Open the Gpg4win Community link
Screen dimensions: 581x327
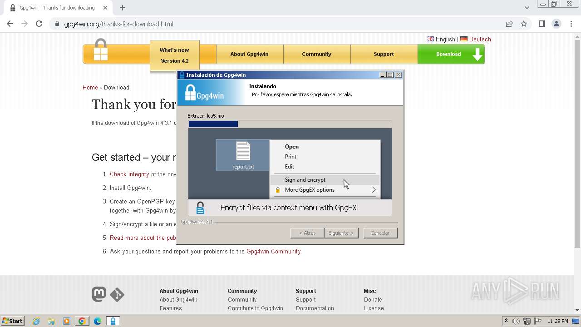[x=273, y=252]
